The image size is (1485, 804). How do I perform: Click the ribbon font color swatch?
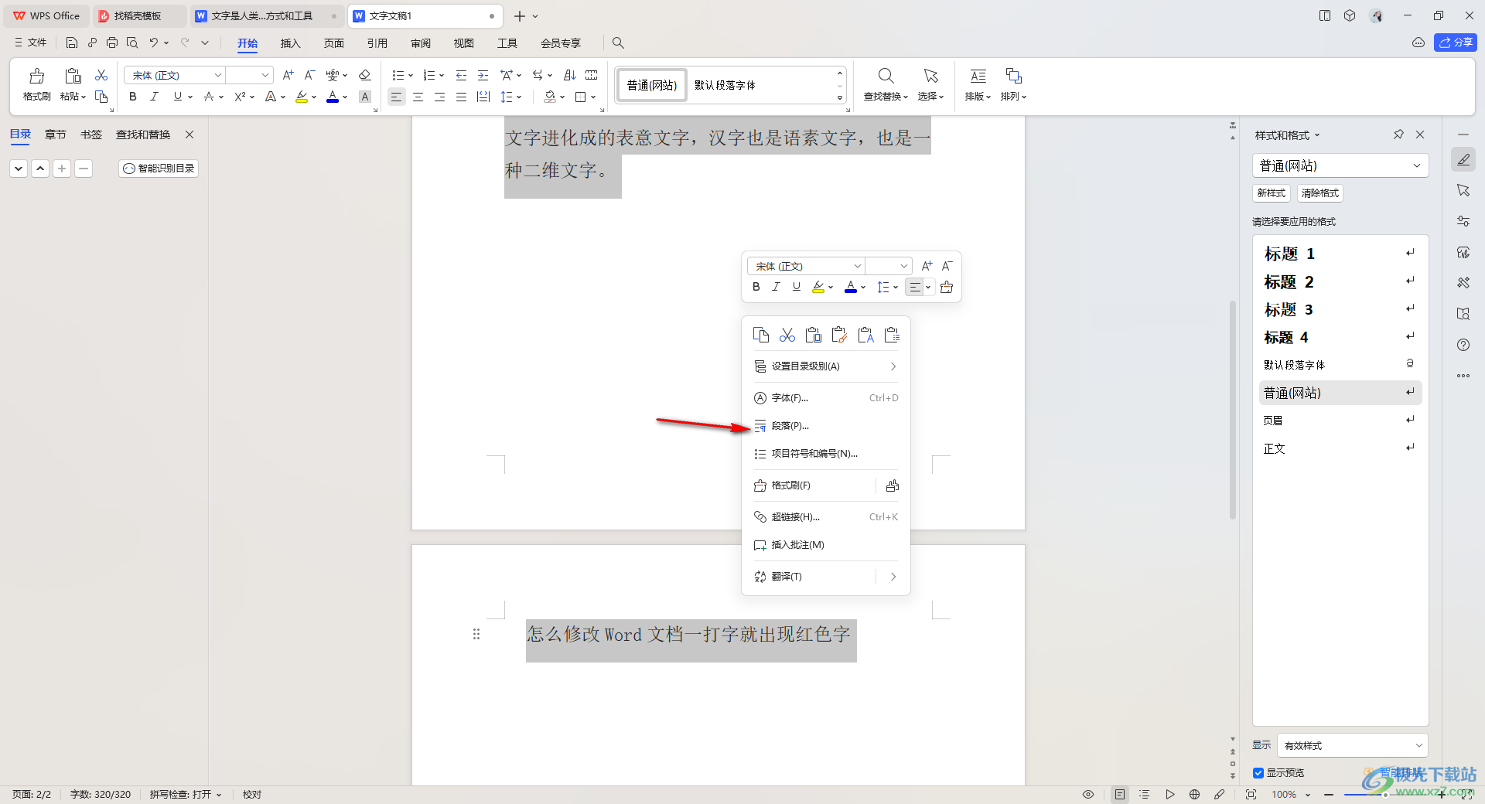[x=333, y=97]
